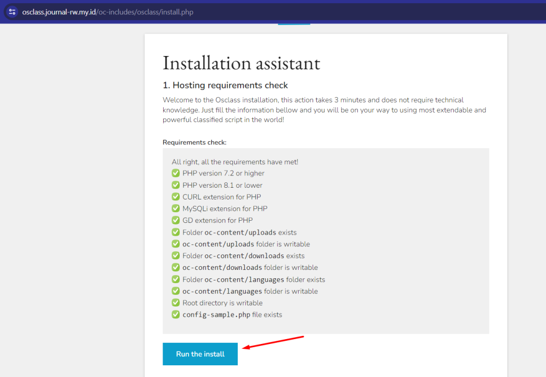Open site information icon in address bar

[12, 12]
